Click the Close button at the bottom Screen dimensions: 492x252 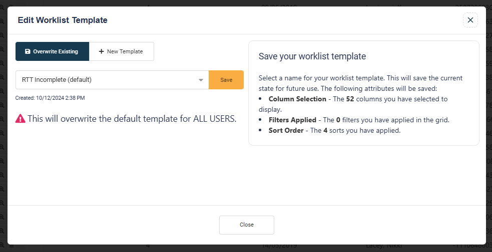coord(246,225)
